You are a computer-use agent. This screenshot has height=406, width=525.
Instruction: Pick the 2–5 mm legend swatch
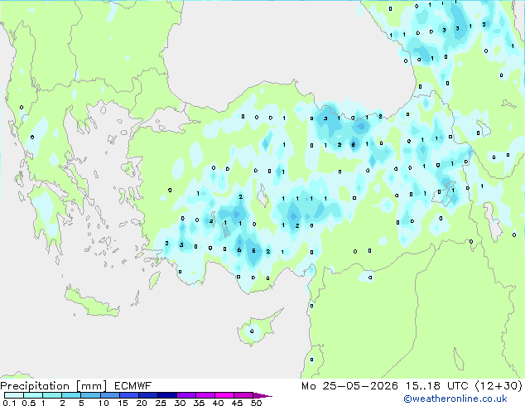[71, 395]
